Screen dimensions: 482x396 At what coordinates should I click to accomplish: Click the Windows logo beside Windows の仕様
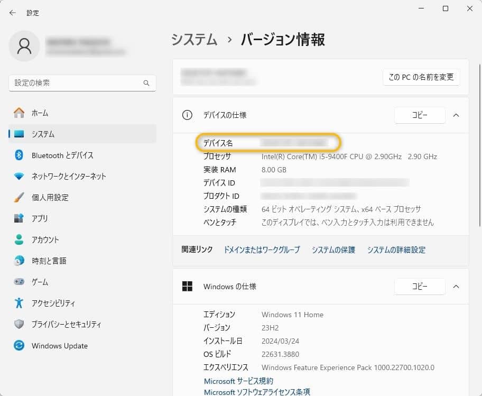[x=187, y=286]
